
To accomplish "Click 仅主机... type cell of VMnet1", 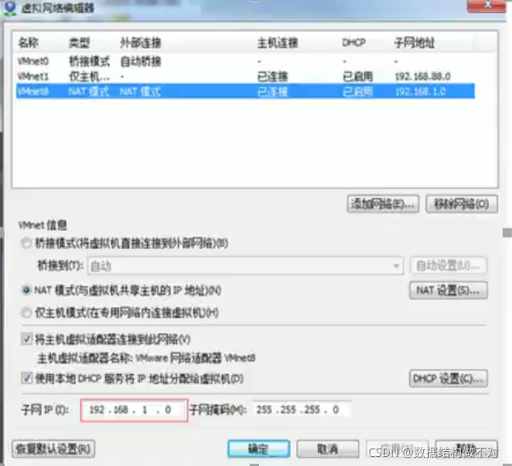I will [90, 76].
